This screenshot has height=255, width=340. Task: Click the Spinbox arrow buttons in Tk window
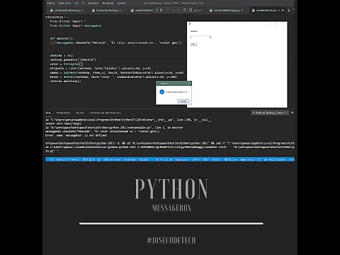[x=210, y=37]
